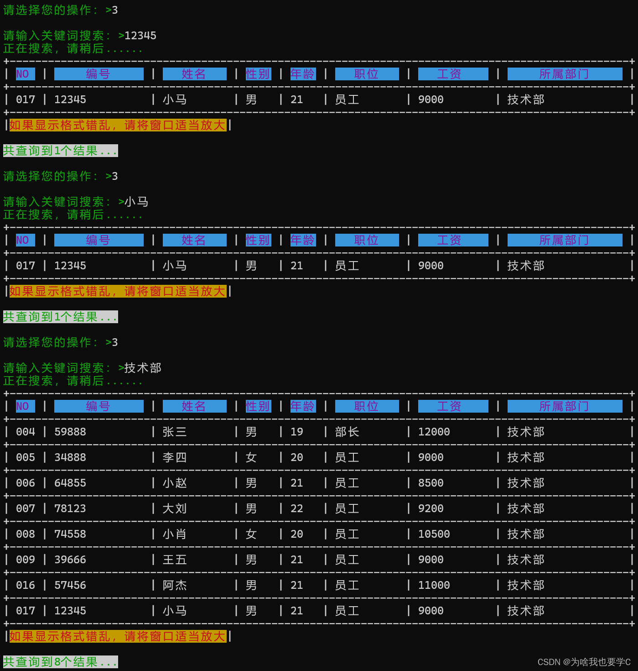Click gender 男 in 王五's row
Viewport: 638px width, 671px height.
251,560
